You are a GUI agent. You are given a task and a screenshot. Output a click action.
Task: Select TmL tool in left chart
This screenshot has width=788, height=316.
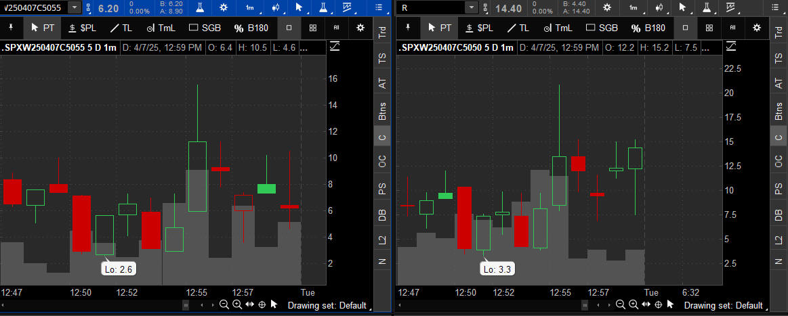tap(161, 28)
